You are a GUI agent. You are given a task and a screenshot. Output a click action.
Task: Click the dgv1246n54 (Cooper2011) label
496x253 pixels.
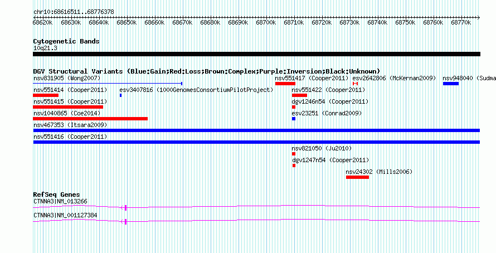[x=330, y=101]
